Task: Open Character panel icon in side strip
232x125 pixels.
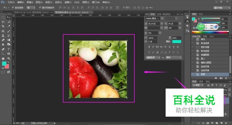Action: (x=187, y=21)
